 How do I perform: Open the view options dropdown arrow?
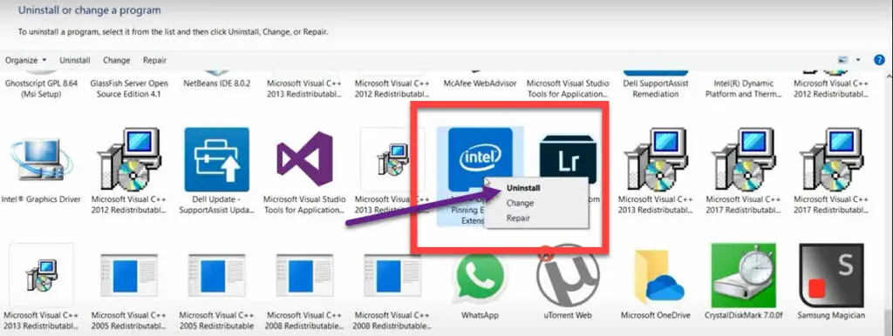click(858, 60)
